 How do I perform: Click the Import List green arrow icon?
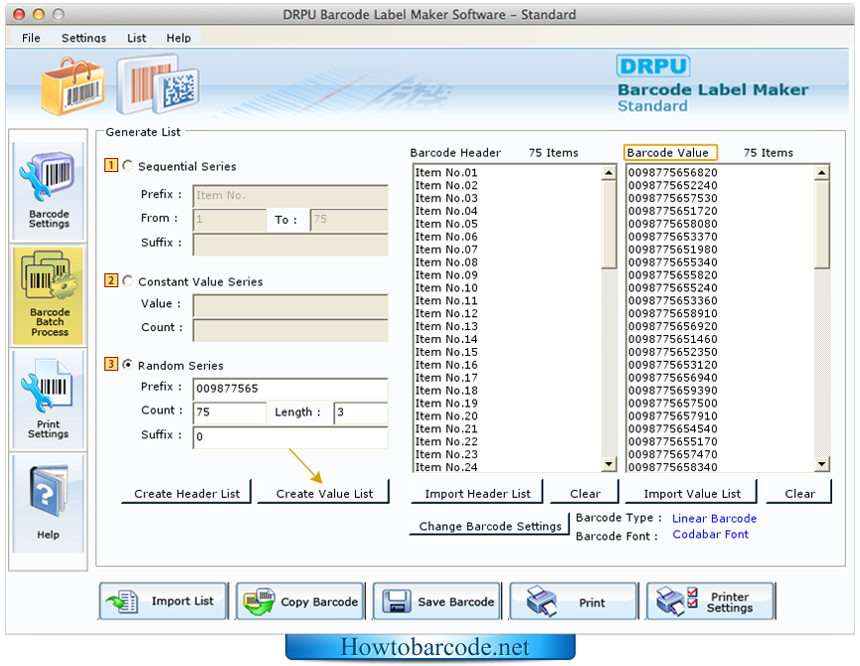(x=121, y=601)
